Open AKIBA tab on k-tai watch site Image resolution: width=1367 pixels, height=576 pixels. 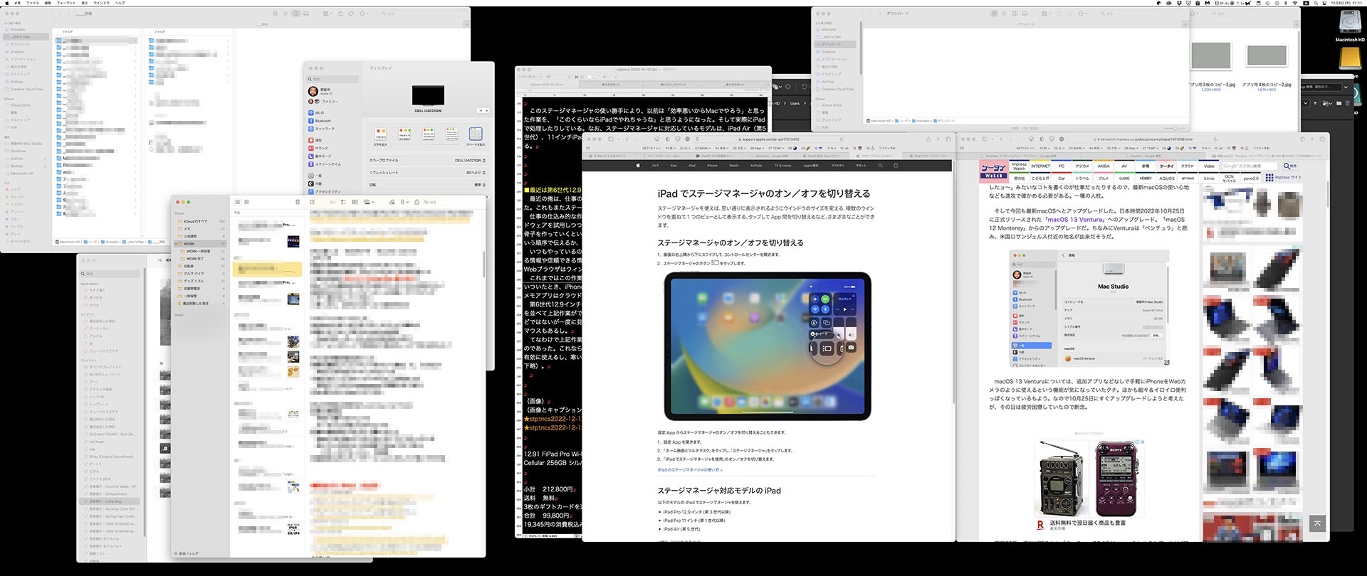[x=1104, y=166]
